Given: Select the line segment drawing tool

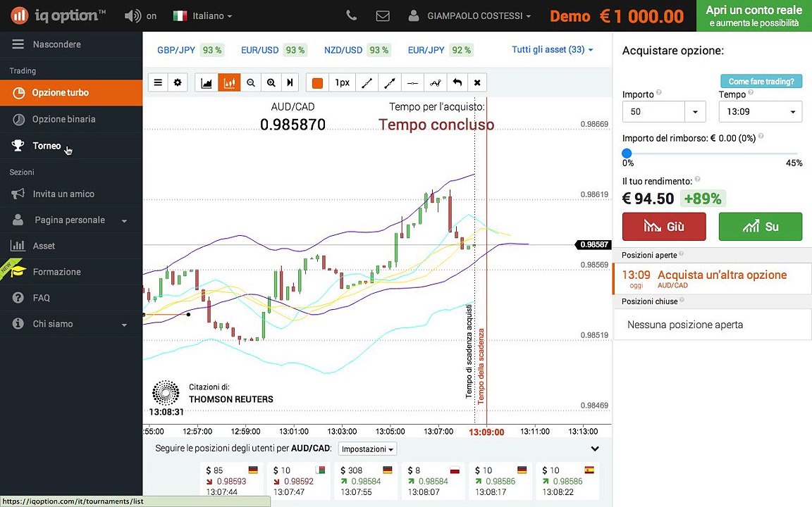Looking at the screenshot, I should (367, 83).
